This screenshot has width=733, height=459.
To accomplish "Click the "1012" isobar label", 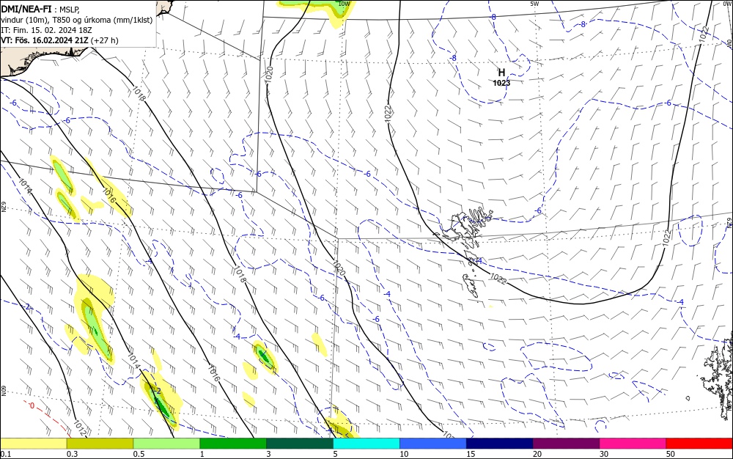I will tap(79, 428).
